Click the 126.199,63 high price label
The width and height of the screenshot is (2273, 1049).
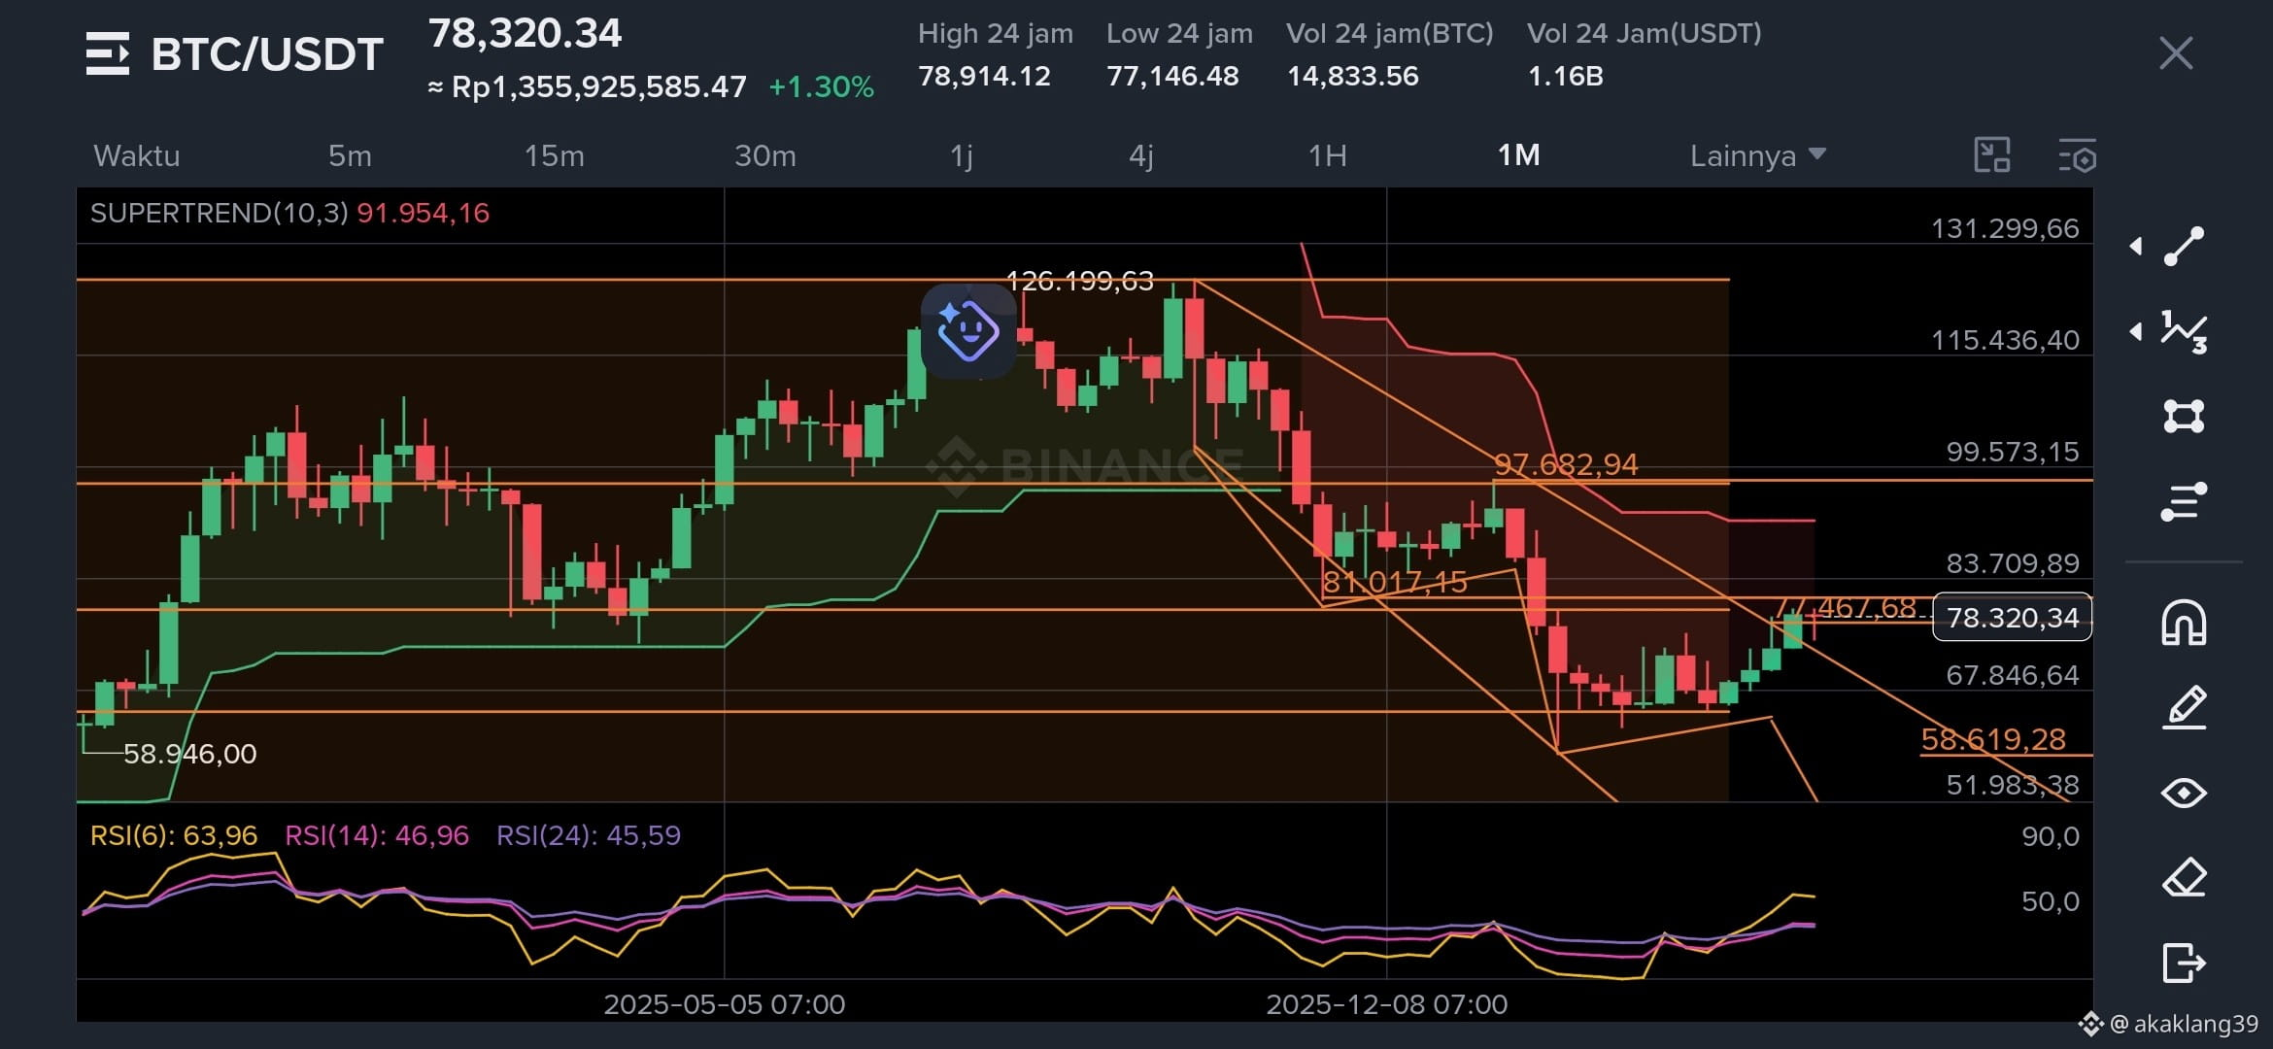tap(1079, 281)
